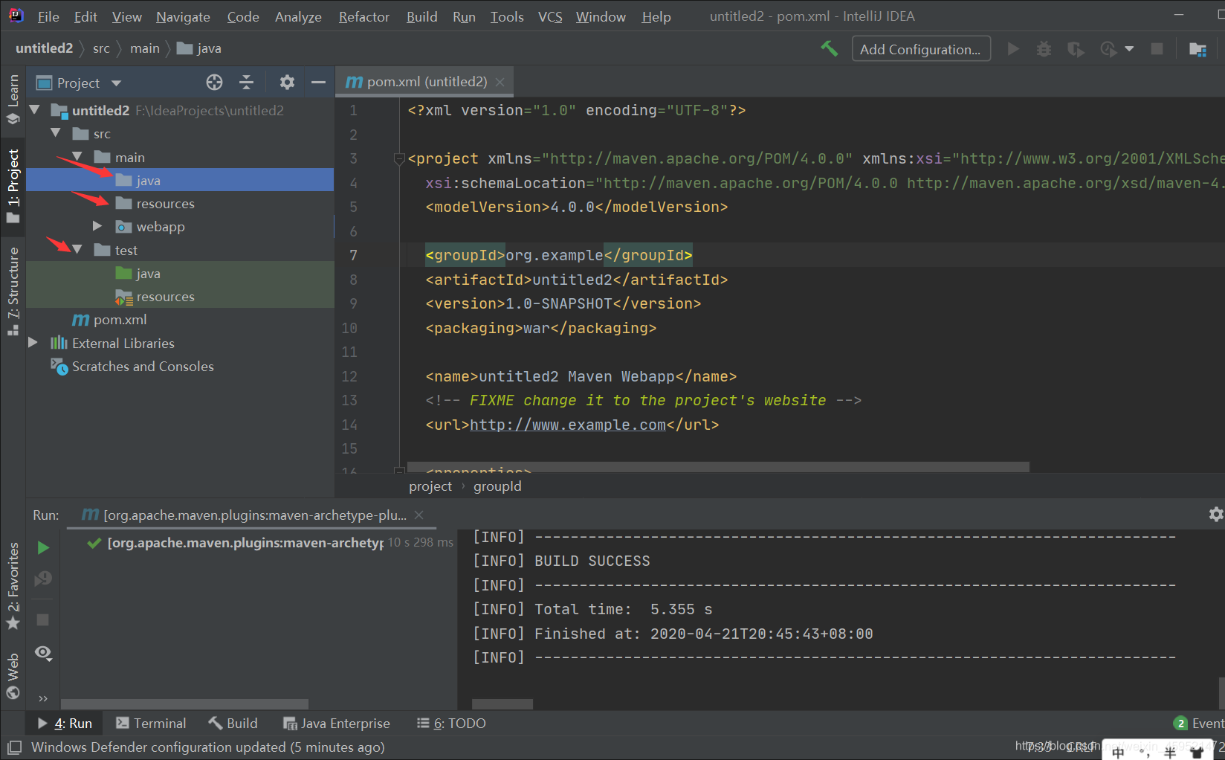
Task: Expand more Run panel actions chevron
Action: coord(43,698)
